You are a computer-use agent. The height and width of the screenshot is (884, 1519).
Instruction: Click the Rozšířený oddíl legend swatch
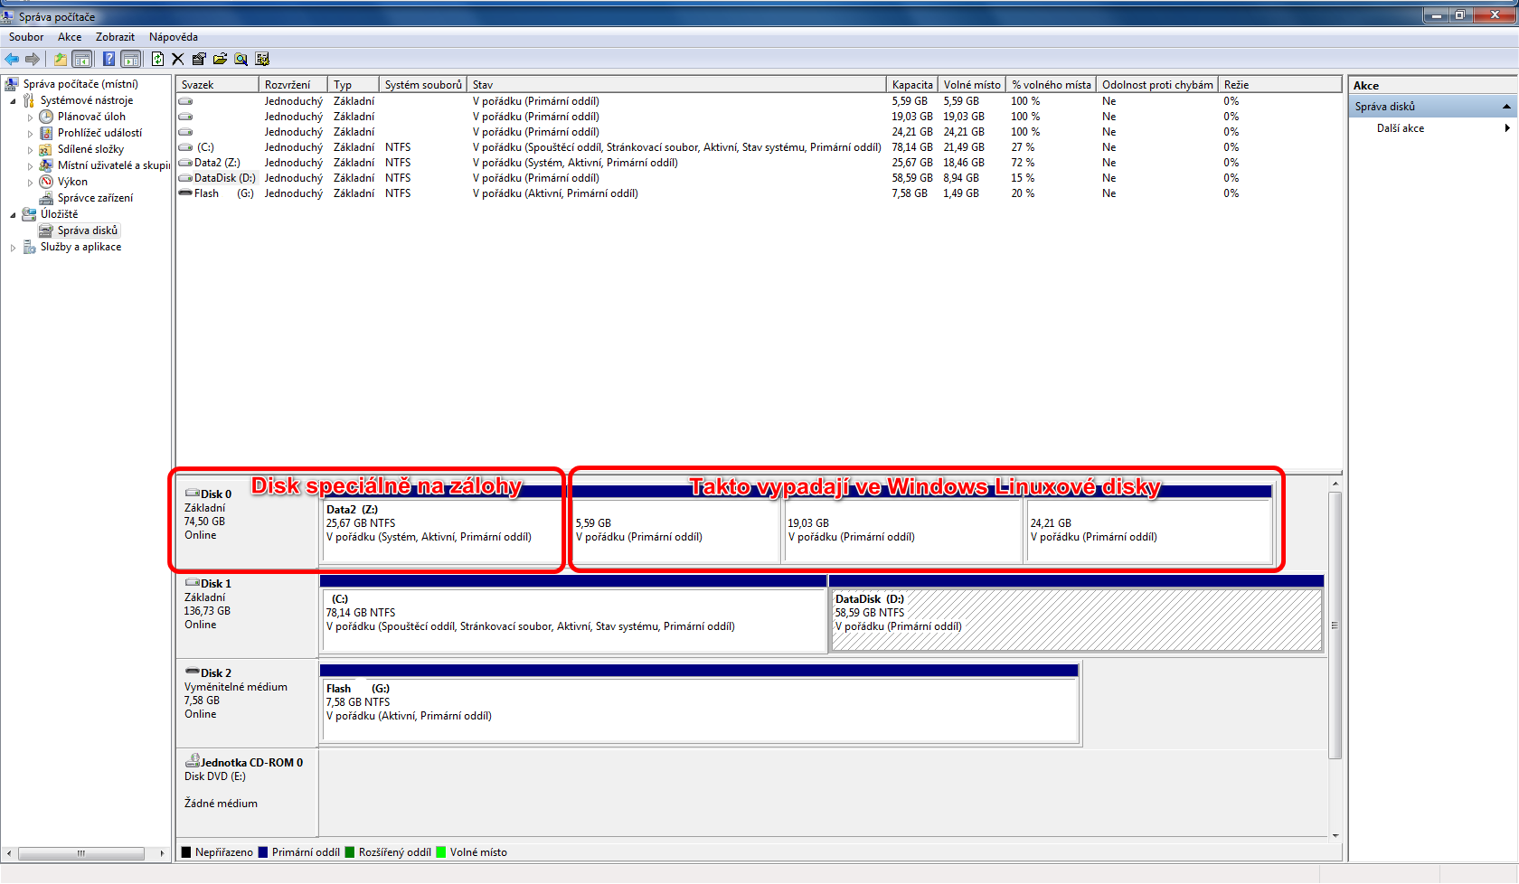tap(350, 852)
